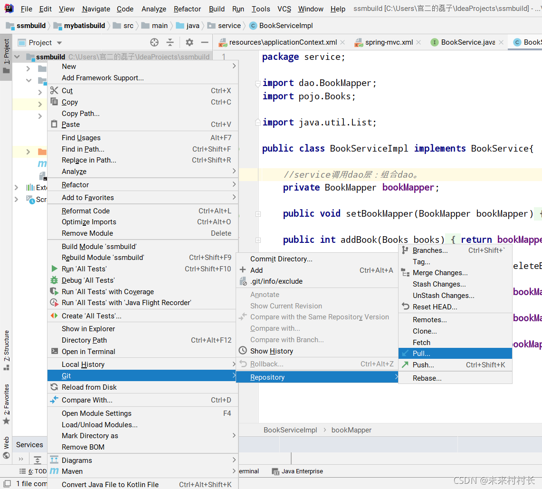The image size is (542, 489).
Task: Open the Structure tool window button
Action: click(x=6, y=350)
